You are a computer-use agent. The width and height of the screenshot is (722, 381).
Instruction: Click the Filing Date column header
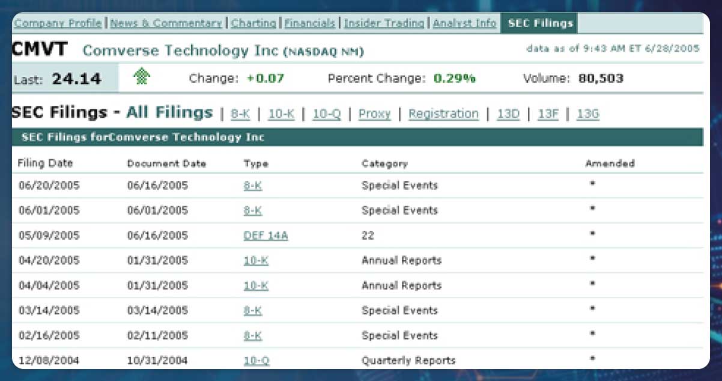click(x=45, y=163)
